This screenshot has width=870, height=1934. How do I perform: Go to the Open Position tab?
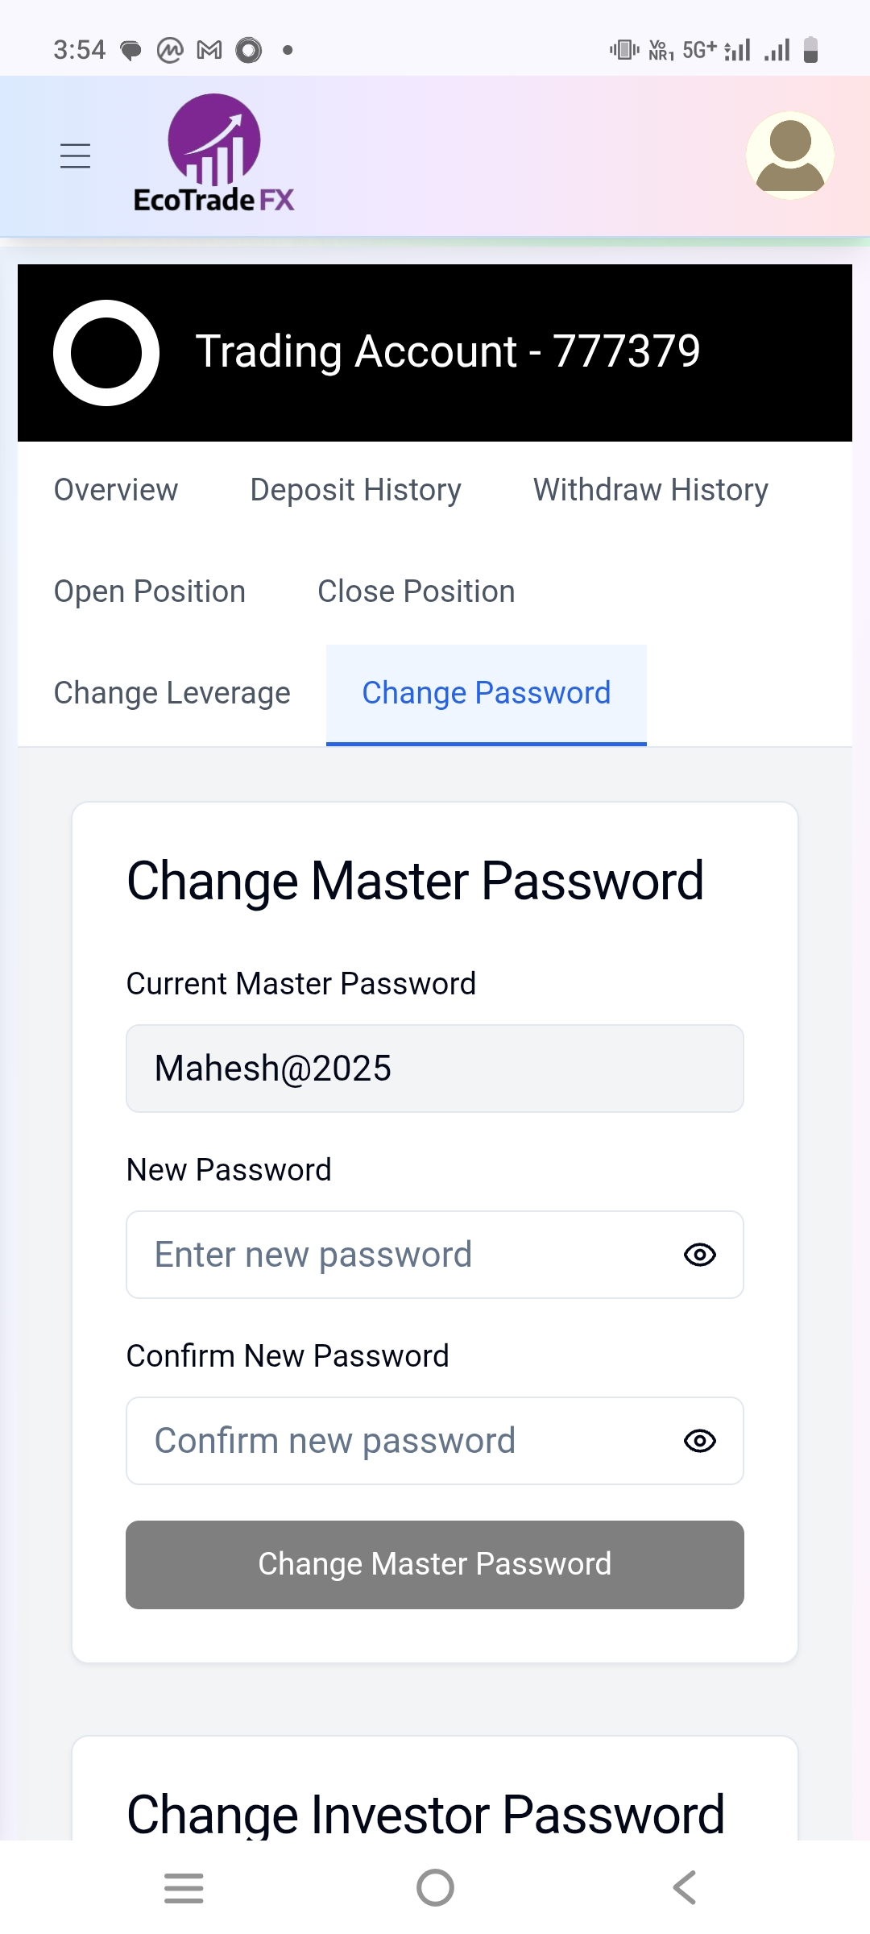(150, 591)
